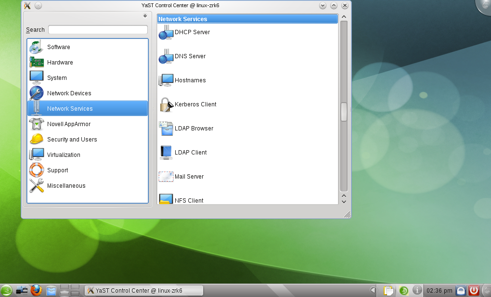
Task: Open the LDAP Browser text entry
Action: (x=194, y=129)
